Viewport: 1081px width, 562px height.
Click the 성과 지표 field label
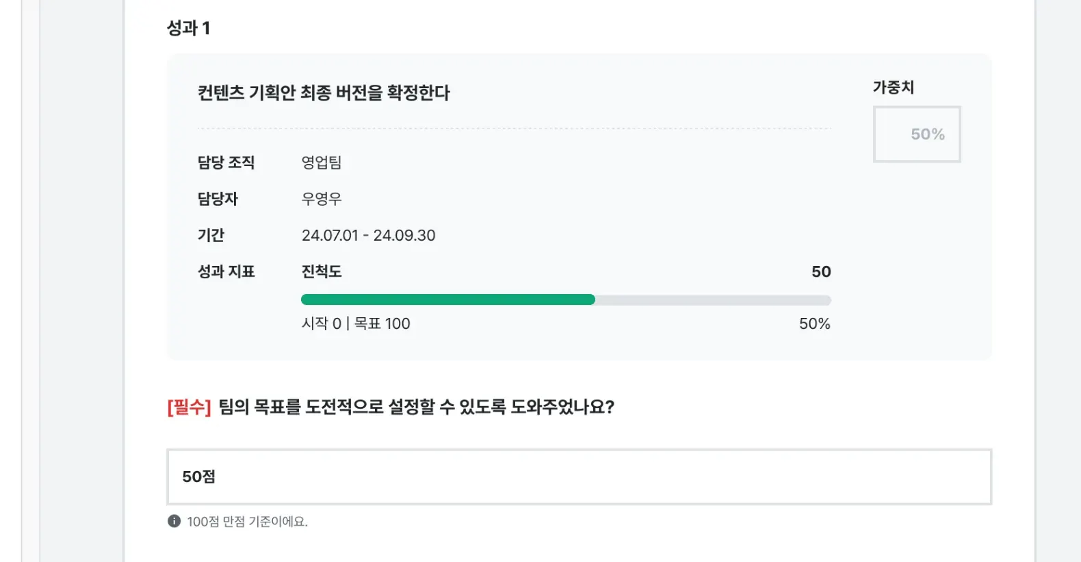pos(226,271)
